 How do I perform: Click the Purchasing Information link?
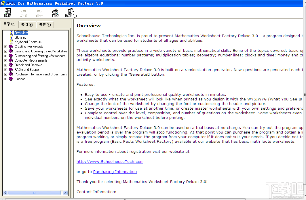click(115, 172)
